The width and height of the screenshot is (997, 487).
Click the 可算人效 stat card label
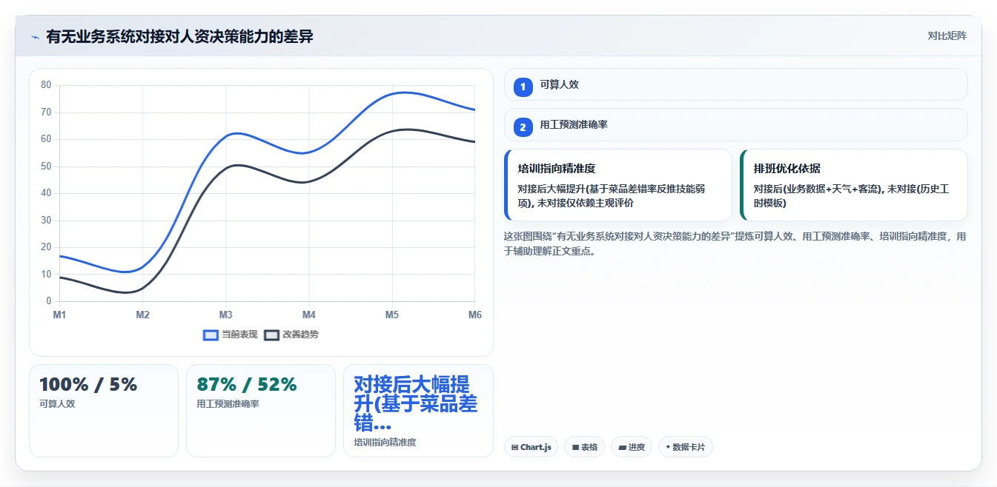click(x=57, y=404)
